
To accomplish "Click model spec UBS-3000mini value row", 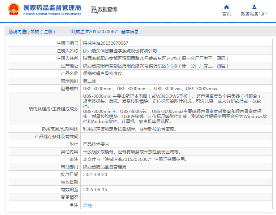I will pyautogui.click(x=150, y=89).
